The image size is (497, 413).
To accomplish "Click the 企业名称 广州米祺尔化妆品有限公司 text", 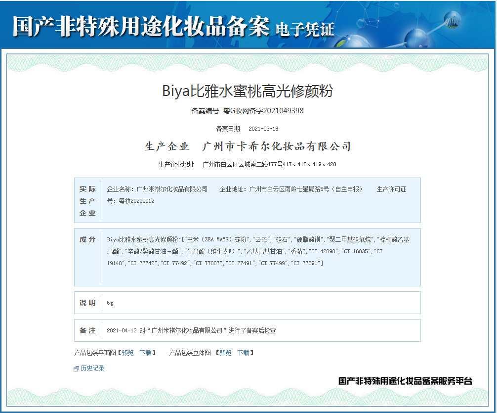I will click(157, 189).
